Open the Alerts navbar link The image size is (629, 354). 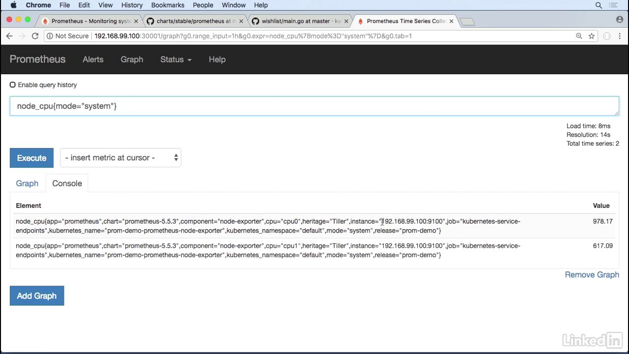93,59
